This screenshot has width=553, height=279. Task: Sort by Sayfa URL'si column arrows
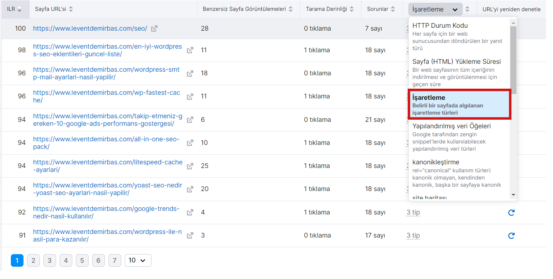click(71, 9)
